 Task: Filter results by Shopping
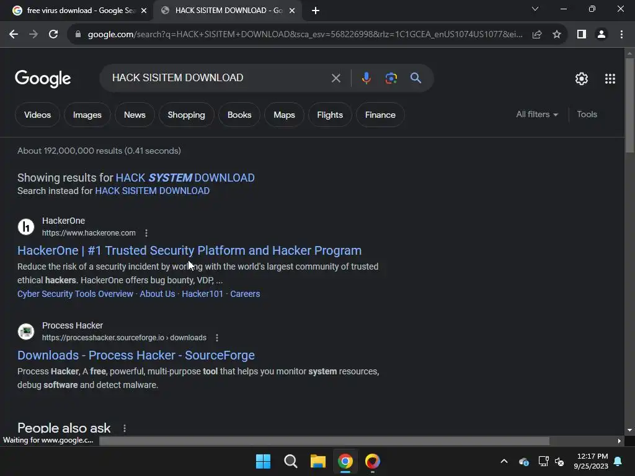click(x=186, y=115)
